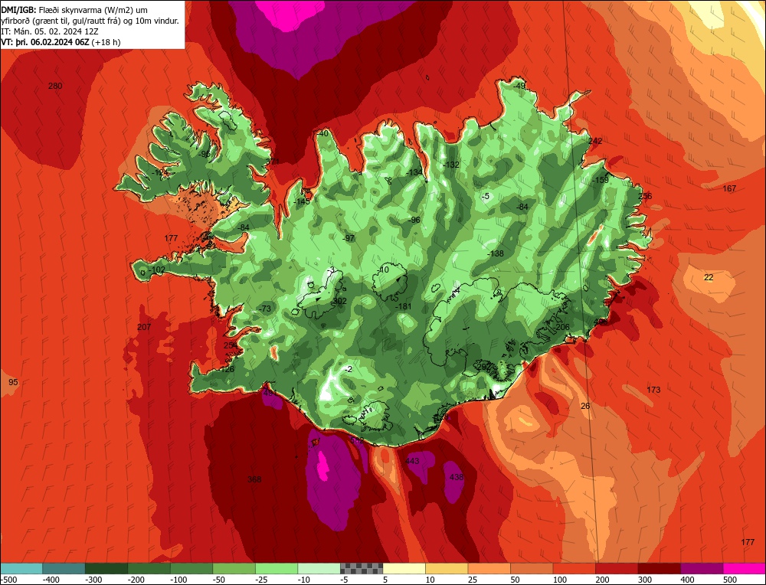
Task: Select the map value -95
Action: point(205,155)
